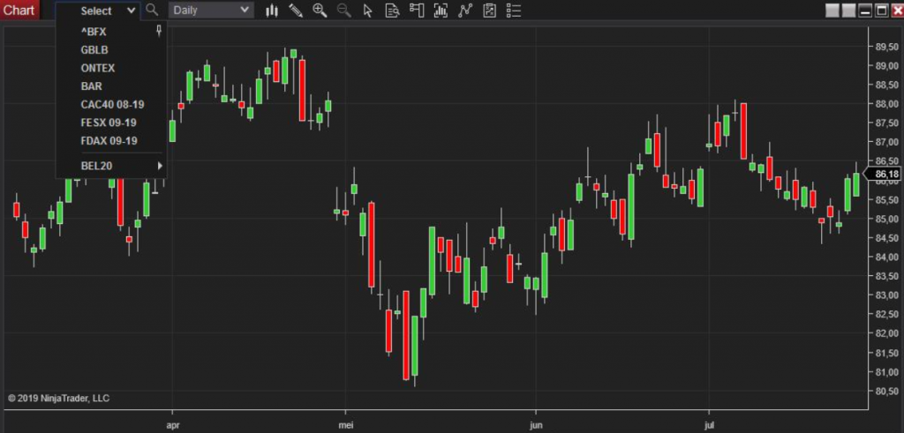The width and height of the screenshot is (904, 433).
Task: Choose ^BFX from instrument list
Action: coord(94,32)
